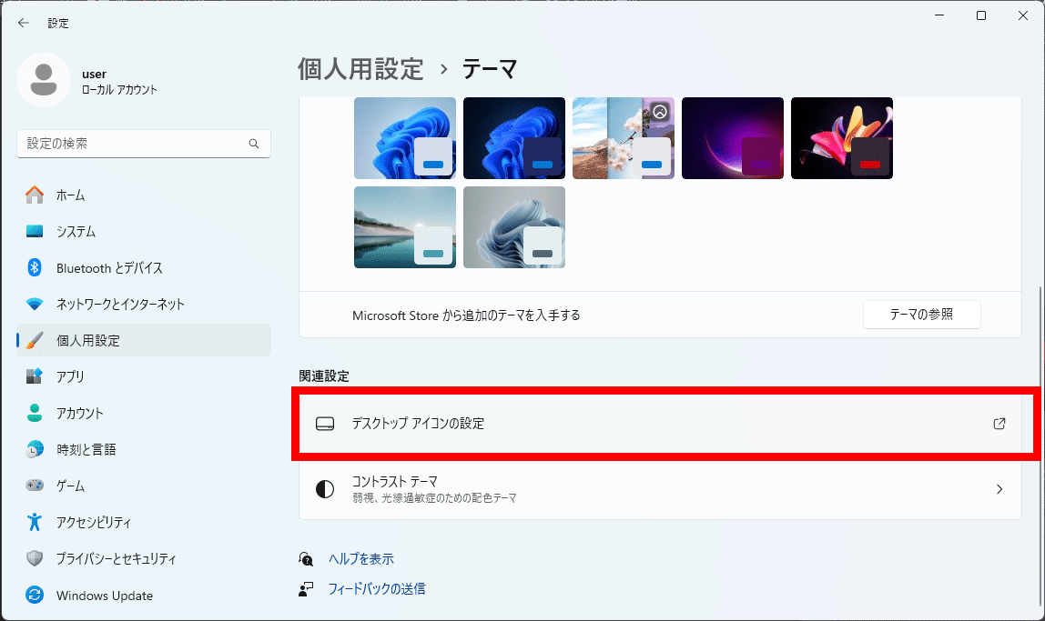Click the back arrow in Settings header

tap(24, 23)
